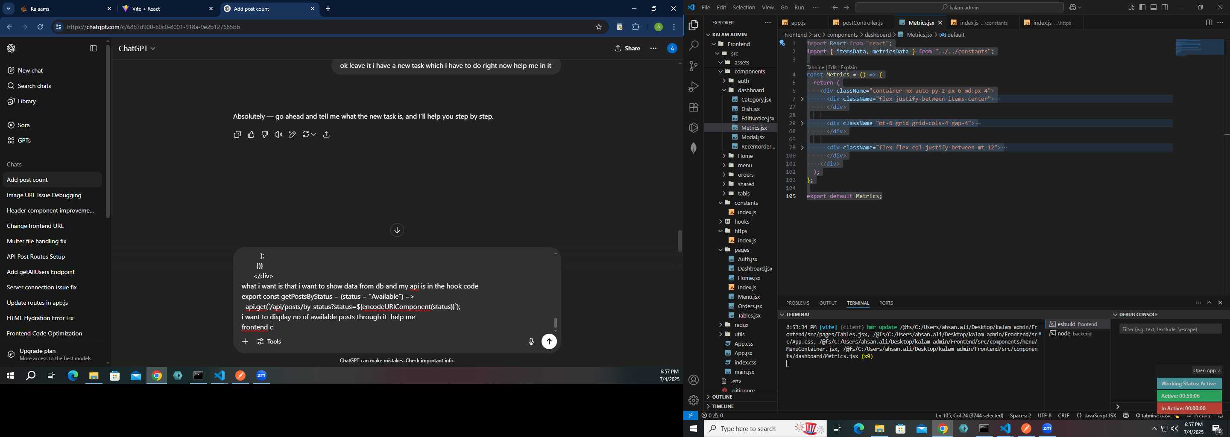Click Read aloud speaker icon
This screenshot has height=437, width=1230.
click(278, 135)
